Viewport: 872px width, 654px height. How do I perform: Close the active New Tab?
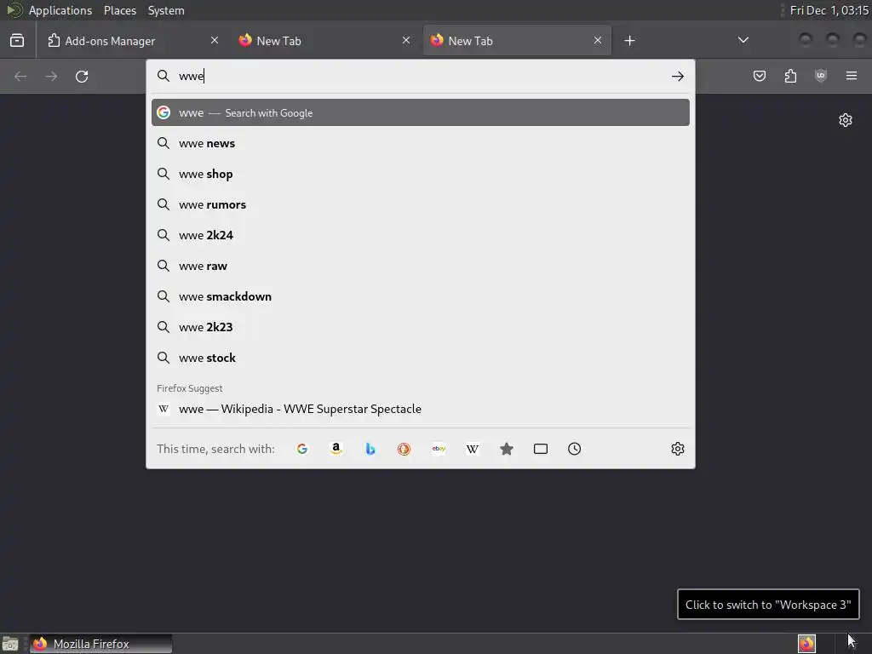[597, 40]
